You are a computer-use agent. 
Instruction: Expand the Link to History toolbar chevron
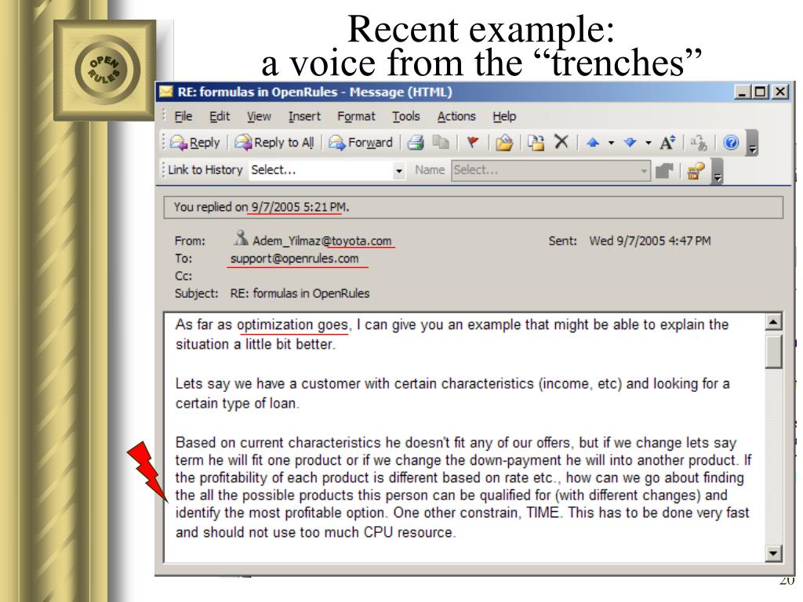pos(718,172)
